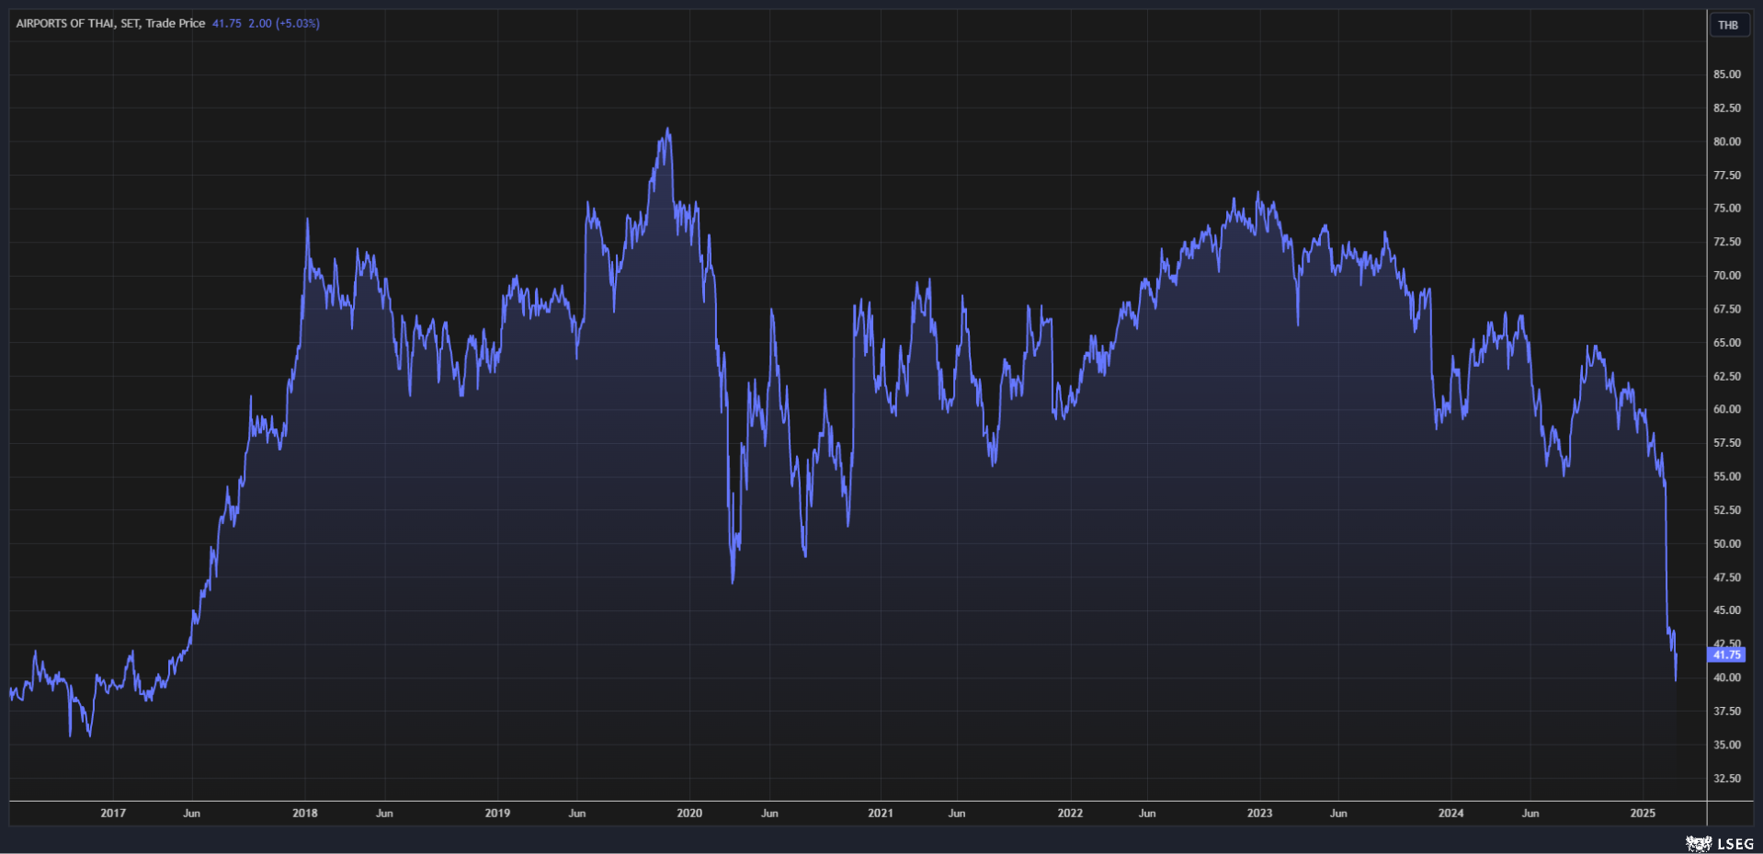Click the highlighted 41.75 price axis marker
The width and height of the screenshot is (1763, 854).
[x=1726, y=655]
